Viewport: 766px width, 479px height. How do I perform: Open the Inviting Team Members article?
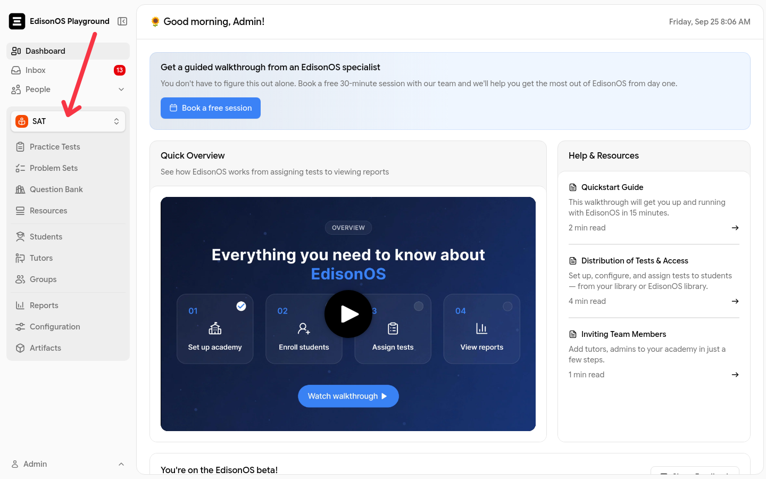[654, 354]
